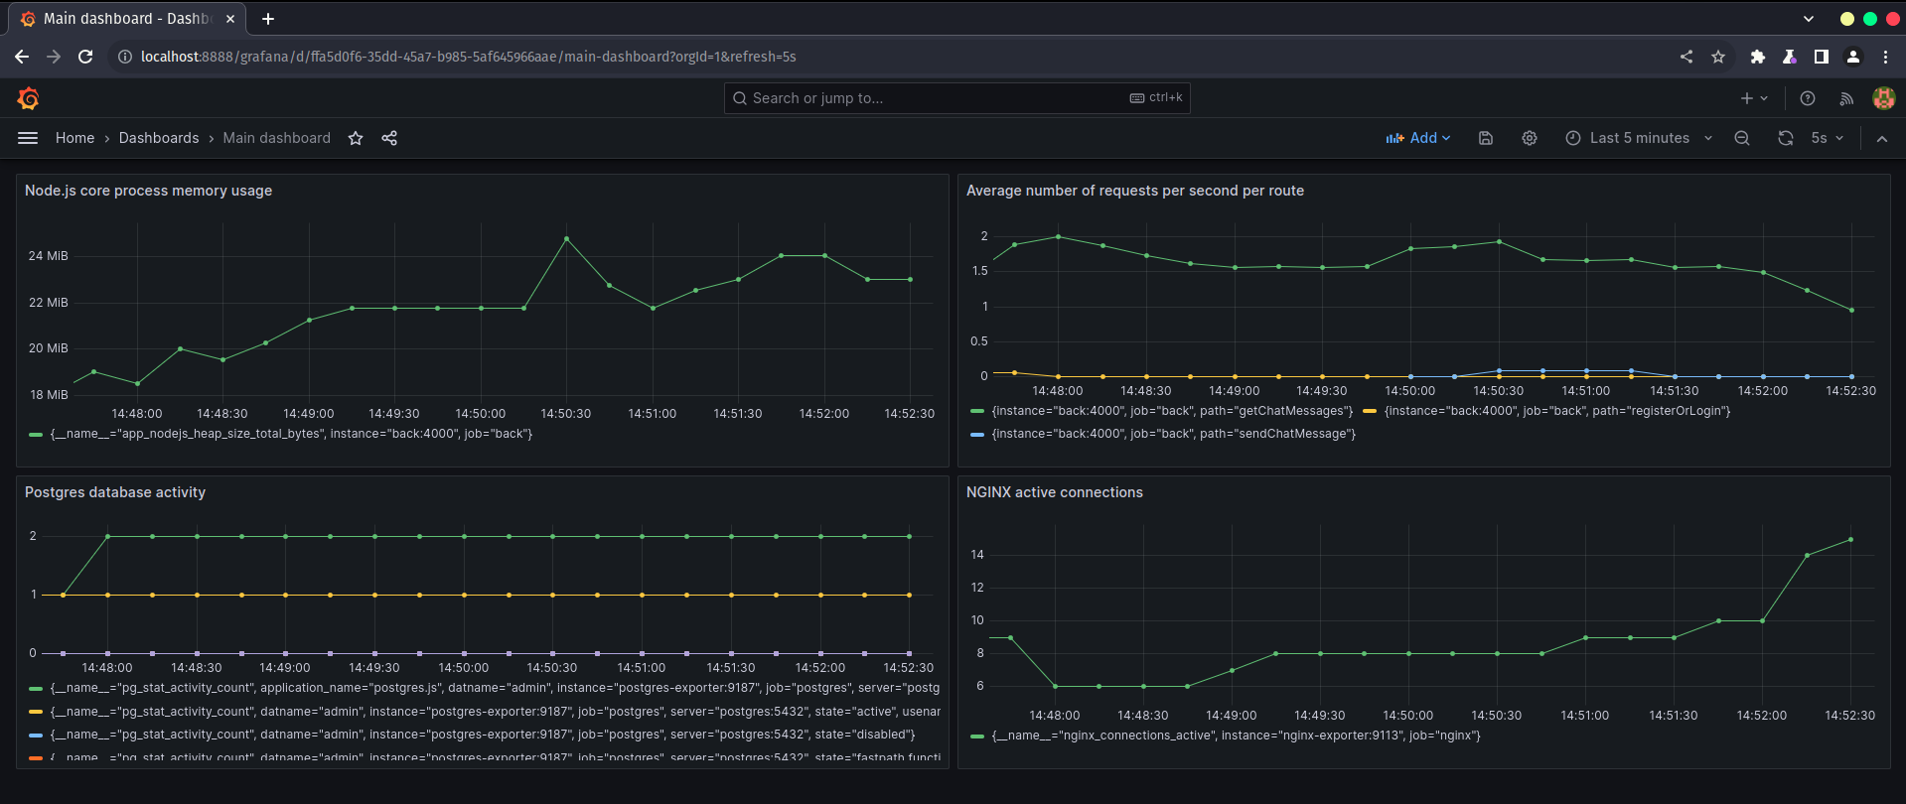Share the dashboard via share icon
1906x804 pixels.
tap(389, 138)
